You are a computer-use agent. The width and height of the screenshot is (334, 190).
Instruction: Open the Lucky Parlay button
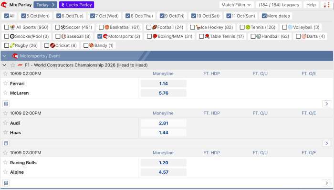click(77, 5)
